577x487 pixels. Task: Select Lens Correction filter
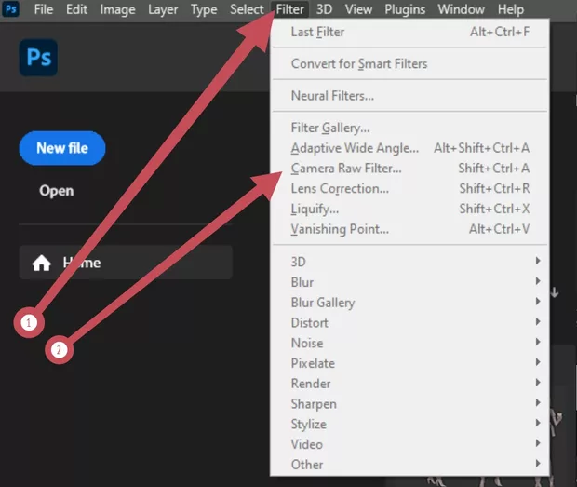[x=409, y=188]
